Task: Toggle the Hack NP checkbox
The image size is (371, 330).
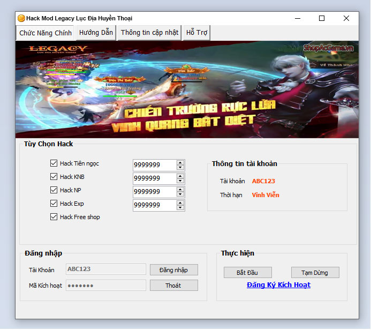Action: 54,190
